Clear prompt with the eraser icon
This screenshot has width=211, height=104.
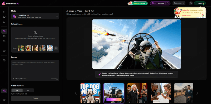point(57,79)
